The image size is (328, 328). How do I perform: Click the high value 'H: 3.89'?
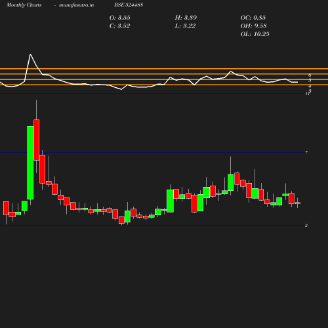click(x=186, y=18)
